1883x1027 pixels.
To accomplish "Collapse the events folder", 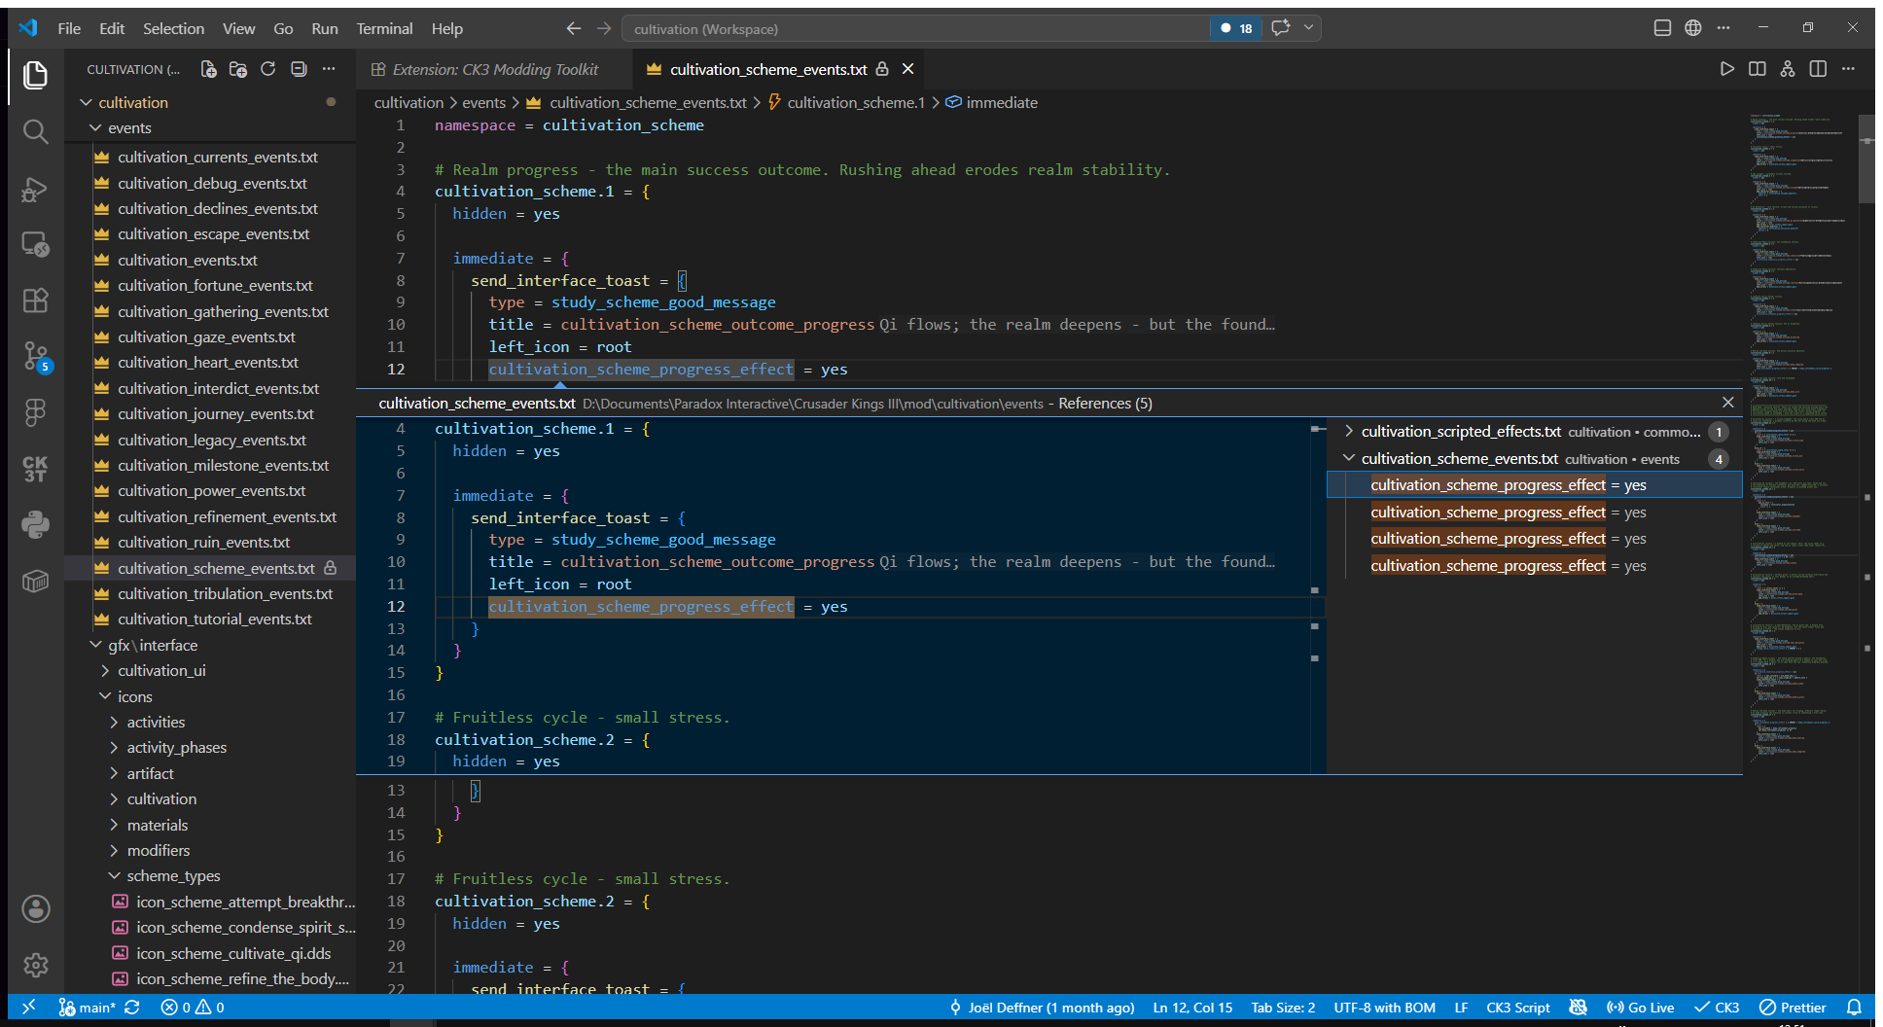I will pos(95,127).
